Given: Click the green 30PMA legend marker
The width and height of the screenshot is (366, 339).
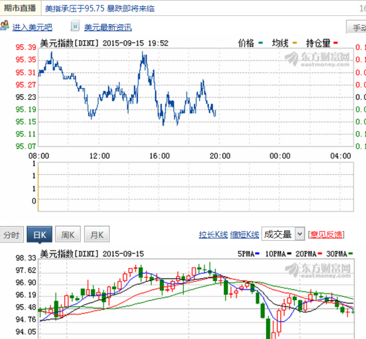Looking at the screenshot, I should [351, 254].
